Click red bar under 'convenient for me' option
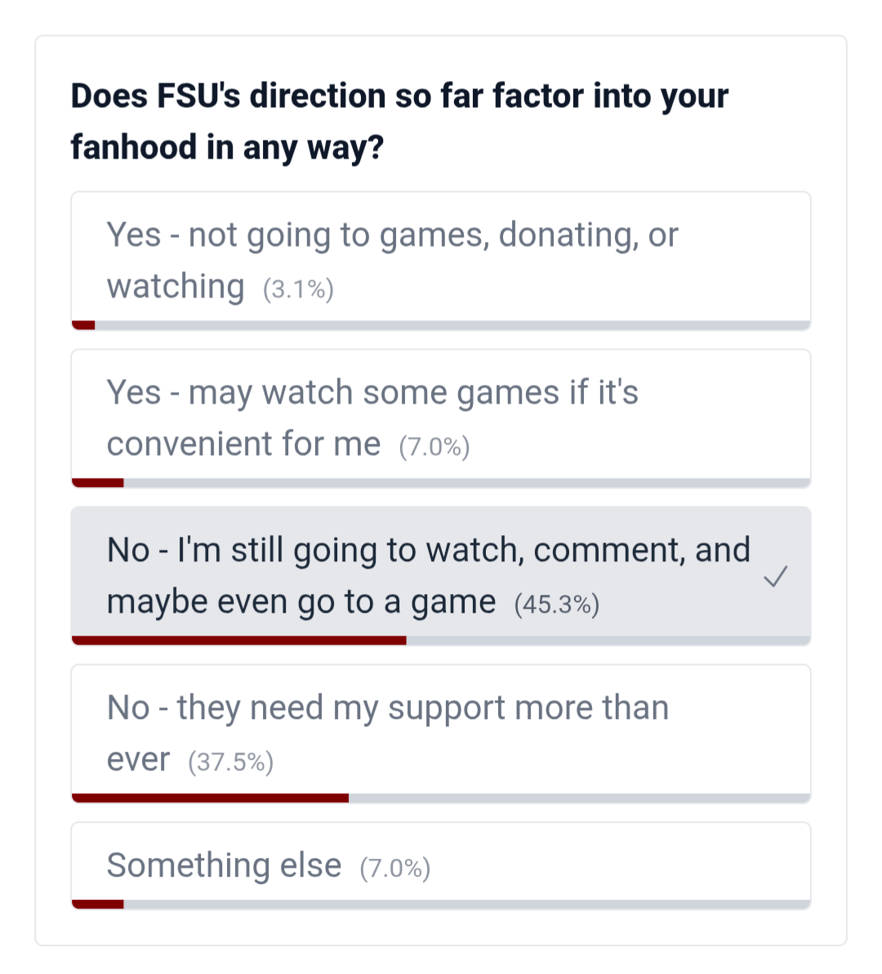This screenshot has width=882, height=974. point(98,483)
